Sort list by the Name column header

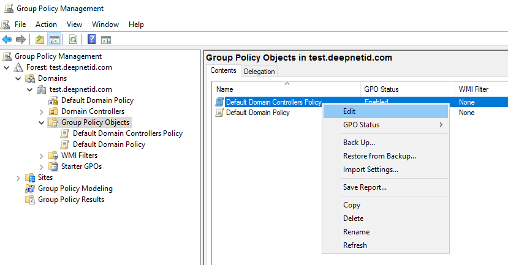[287, 89]
